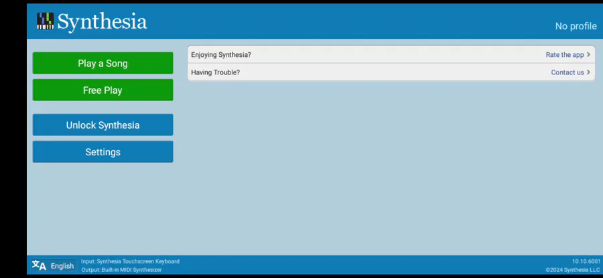Open the Settings screen
This screenshot has height=278, width=603.
[x=103, y=151]
